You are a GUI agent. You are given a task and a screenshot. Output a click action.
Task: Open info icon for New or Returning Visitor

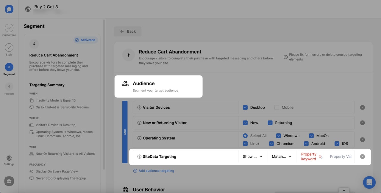pyautogui.click(x=139, y=123)
